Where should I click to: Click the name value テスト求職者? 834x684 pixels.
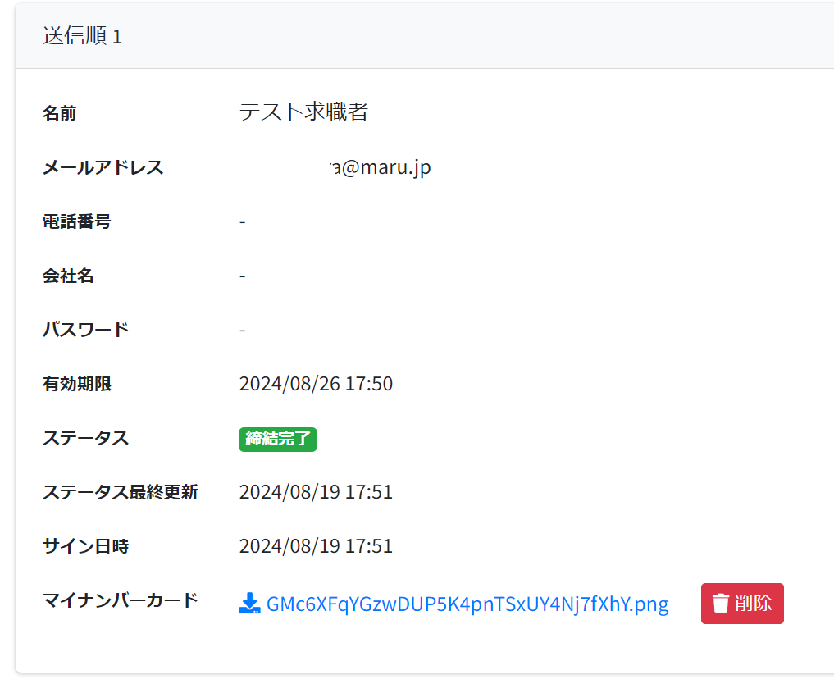[x=303, y=112]
